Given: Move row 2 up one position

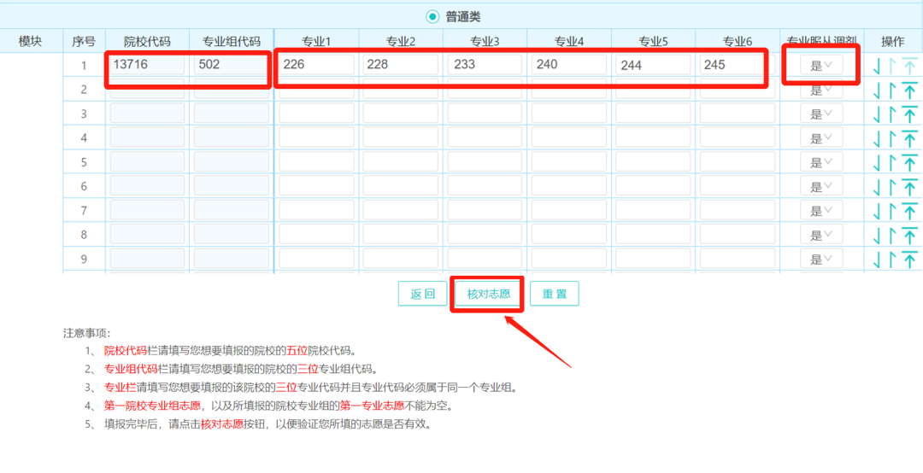Looking at the screenshot, I should coord(892,90).
